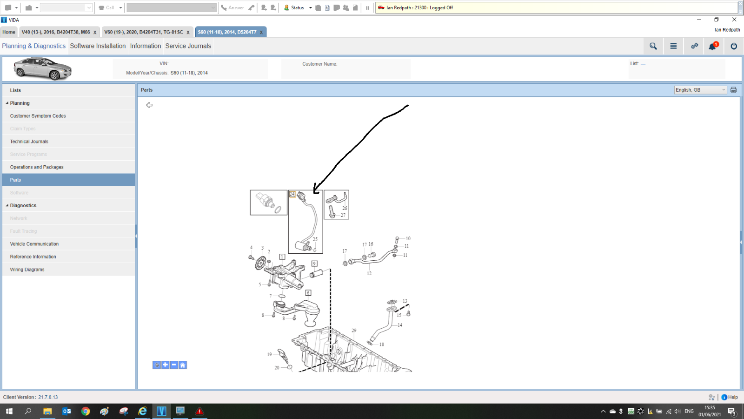The height and width of the screenshot is (419, 744).
Task: Click the back arrow in Parts panel
Action: (x=149, y=105)
